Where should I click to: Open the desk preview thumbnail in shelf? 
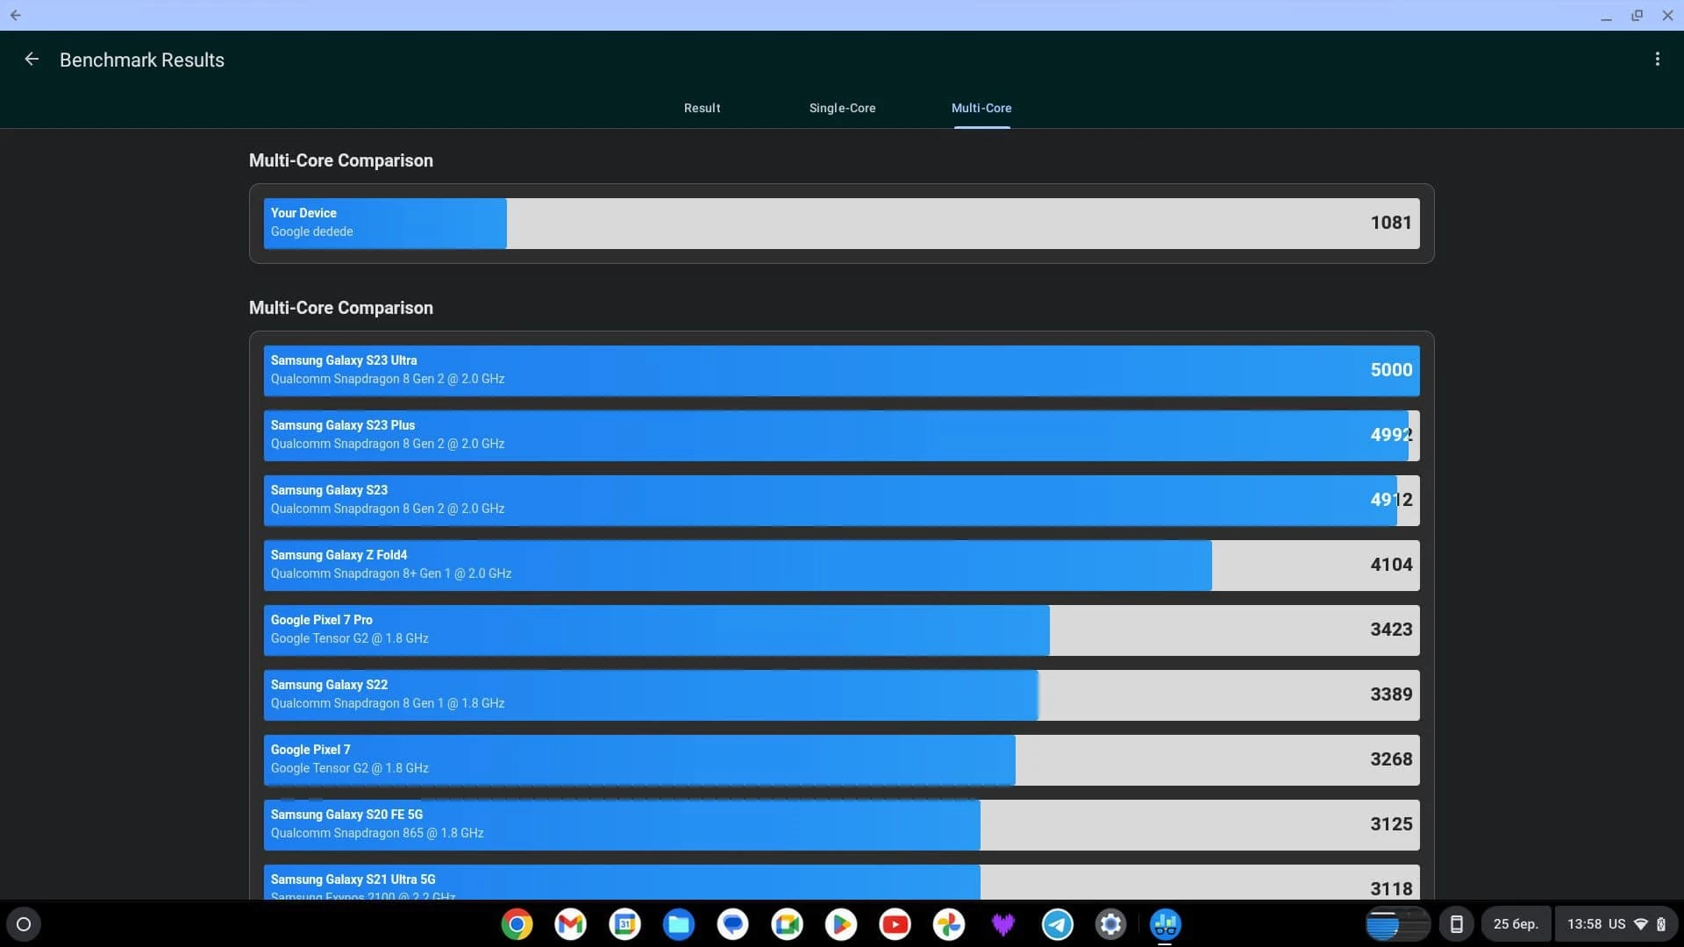[1397, 924]
